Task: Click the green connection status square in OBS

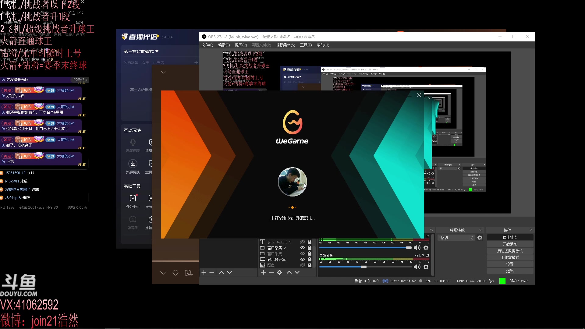Action: 502,281
